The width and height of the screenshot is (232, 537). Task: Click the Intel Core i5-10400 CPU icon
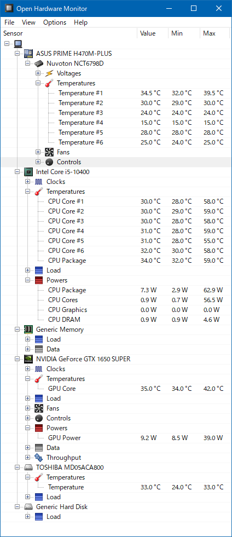28,172
